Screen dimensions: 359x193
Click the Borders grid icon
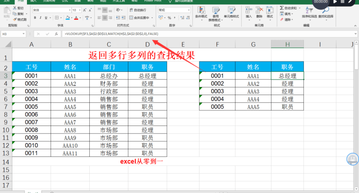57,18
